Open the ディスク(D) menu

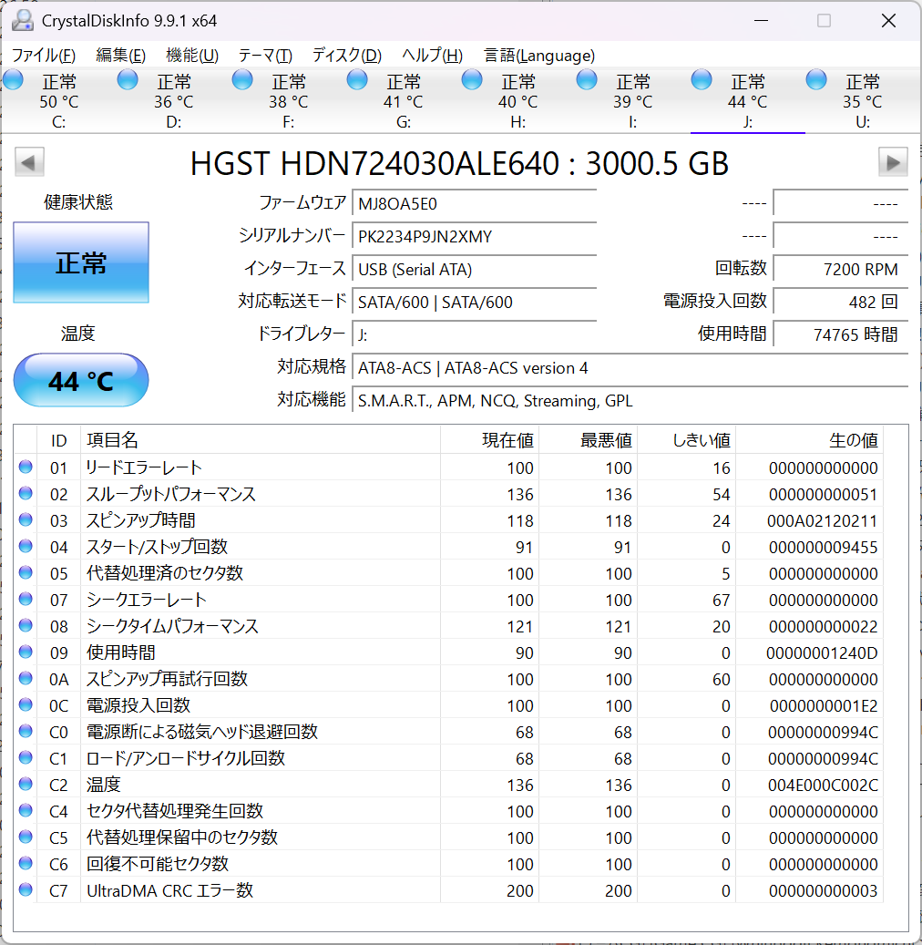[x=347, y=56]
